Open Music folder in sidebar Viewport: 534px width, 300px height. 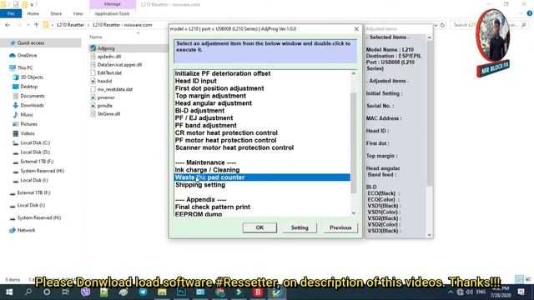pos(27,115)
